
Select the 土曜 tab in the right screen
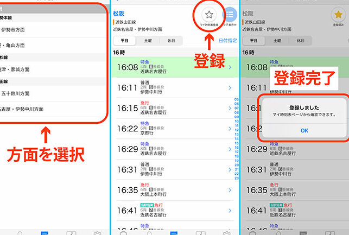[x=277, y=41]
